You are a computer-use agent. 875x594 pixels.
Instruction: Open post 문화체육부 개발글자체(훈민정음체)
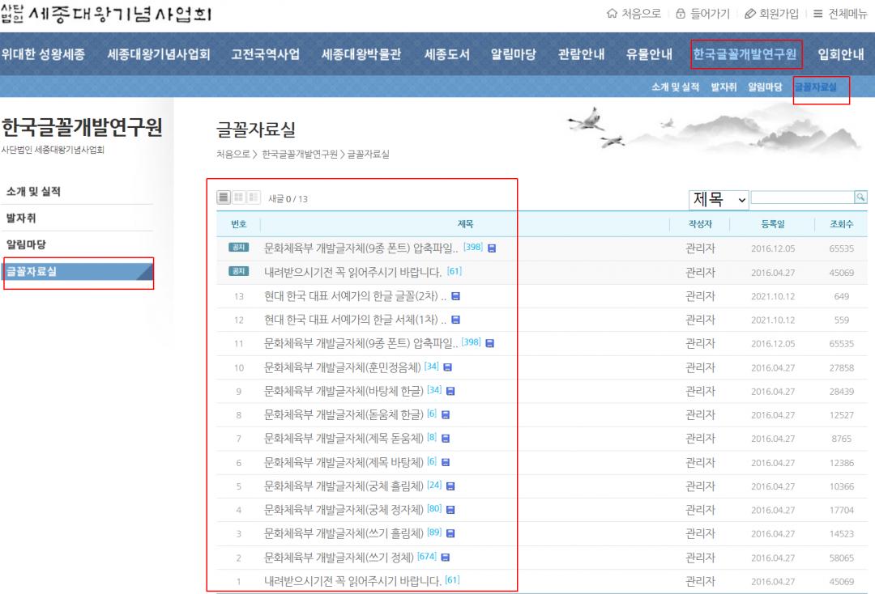(x=343, y=368)
